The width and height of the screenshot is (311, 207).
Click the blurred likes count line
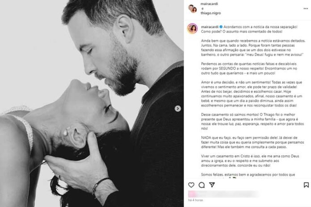224,194
